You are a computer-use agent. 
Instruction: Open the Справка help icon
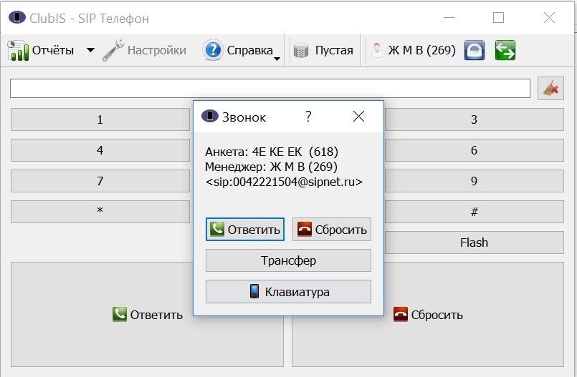click(x=213, y=50)
